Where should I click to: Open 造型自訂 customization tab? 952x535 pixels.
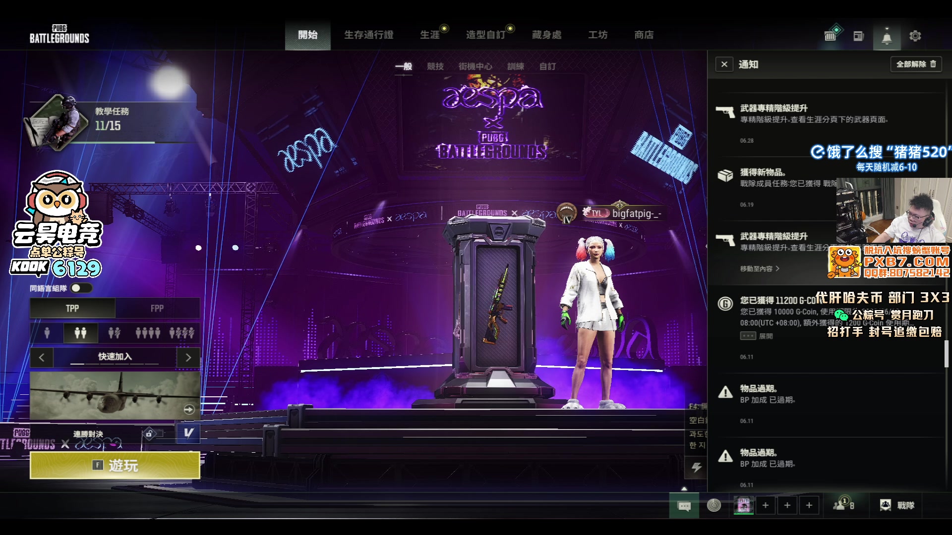click(485, 35)
